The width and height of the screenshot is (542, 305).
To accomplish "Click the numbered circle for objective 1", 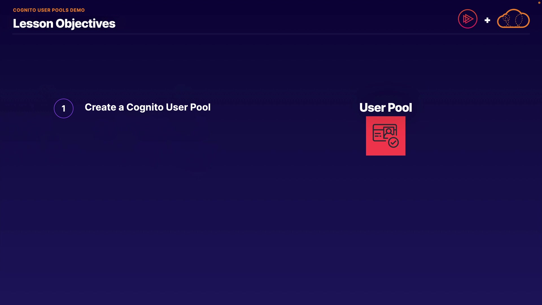I will [x=64, y=108].
